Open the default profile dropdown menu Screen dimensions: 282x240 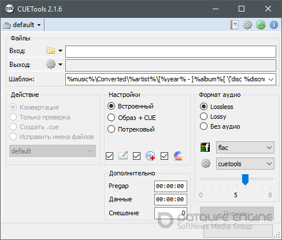pyautogui.click(x=21, y=25)
